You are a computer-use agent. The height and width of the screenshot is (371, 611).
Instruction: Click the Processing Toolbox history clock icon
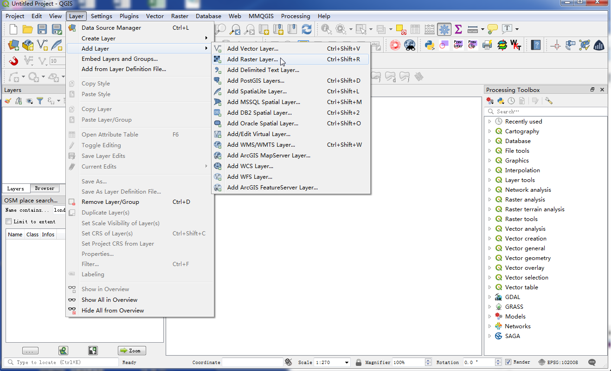point(511,101)
